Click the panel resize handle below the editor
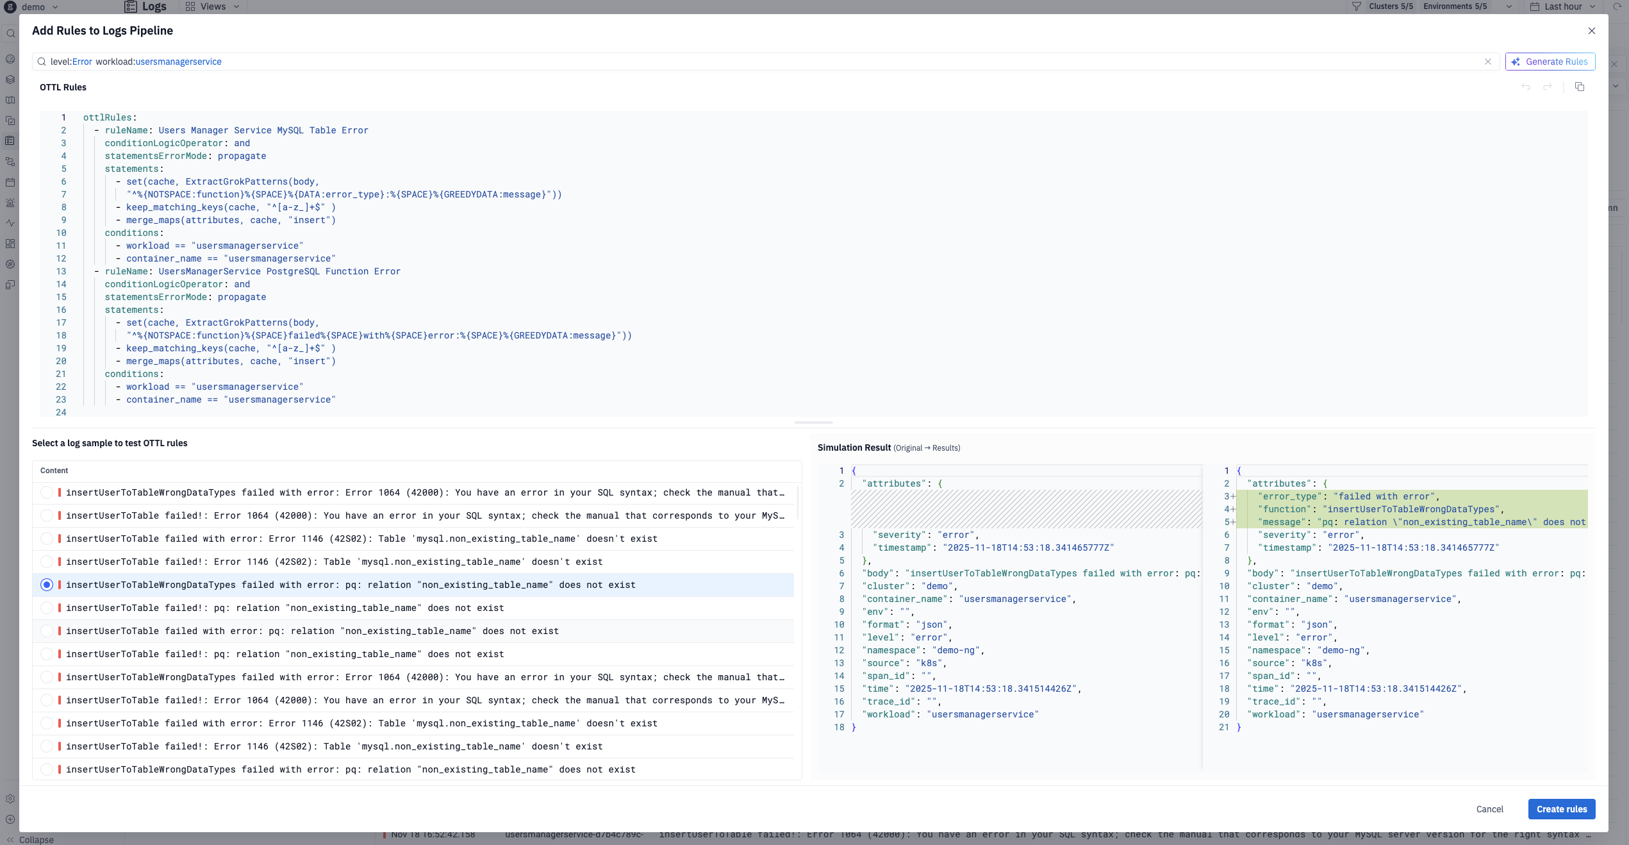Image resolution: width=1629 pixels, height=845 pixels. pos(813,422)
